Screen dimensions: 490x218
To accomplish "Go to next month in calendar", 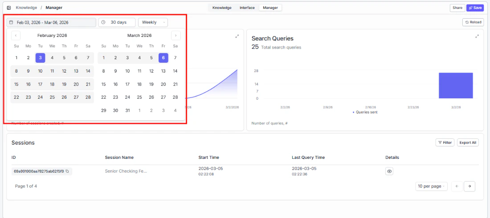I will click(176, 36).
